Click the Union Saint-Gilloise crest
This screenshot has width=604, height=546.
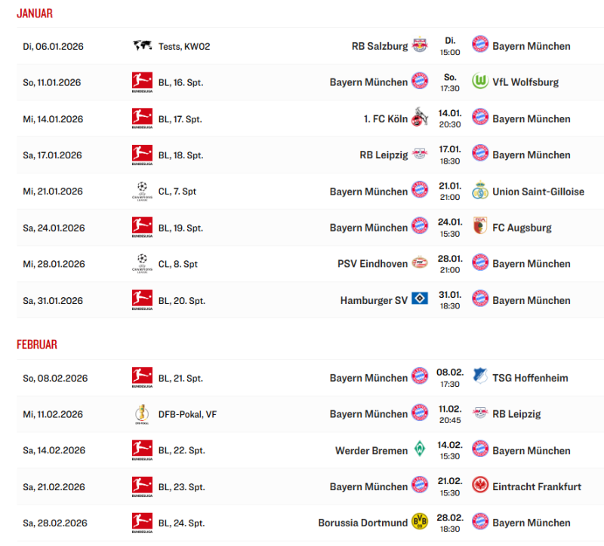[480, 191]
